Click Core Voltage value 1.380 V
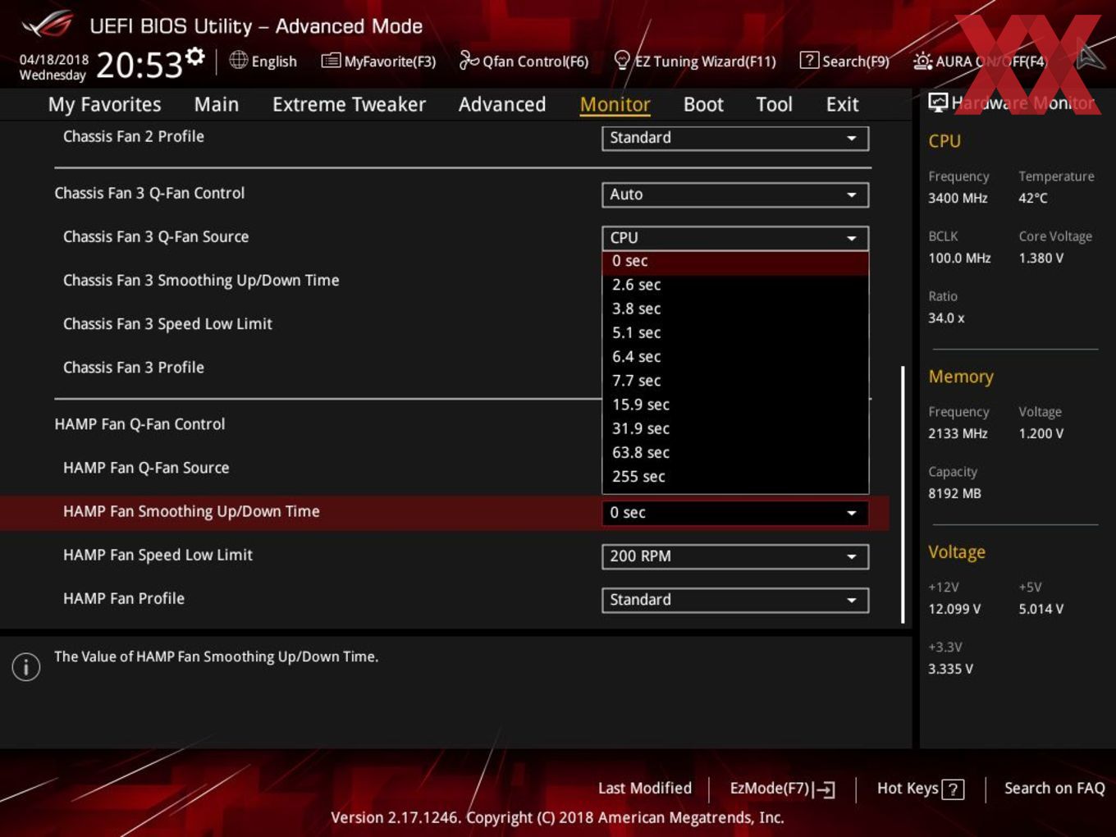This screenshot has width=1116, height=837. point(1041,258)
